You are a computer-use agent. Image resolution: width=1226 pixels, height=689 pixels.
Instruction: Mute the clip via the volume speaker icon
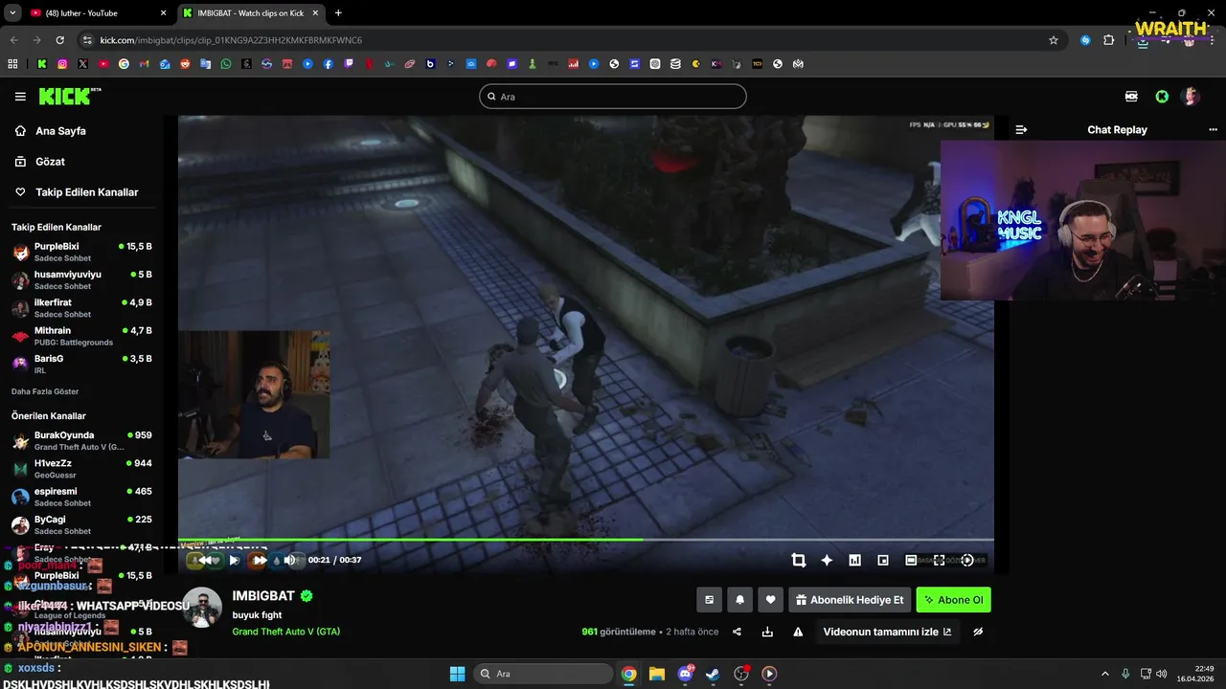[x=289, y=561]
